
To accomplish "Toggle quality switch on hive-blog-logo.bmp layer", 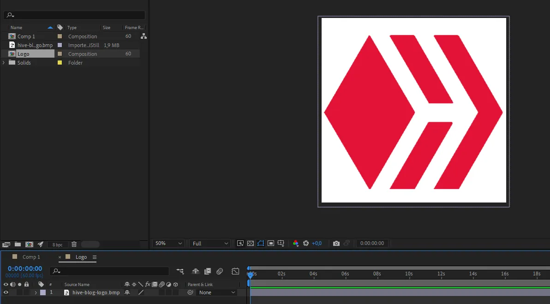I will 141,292.
